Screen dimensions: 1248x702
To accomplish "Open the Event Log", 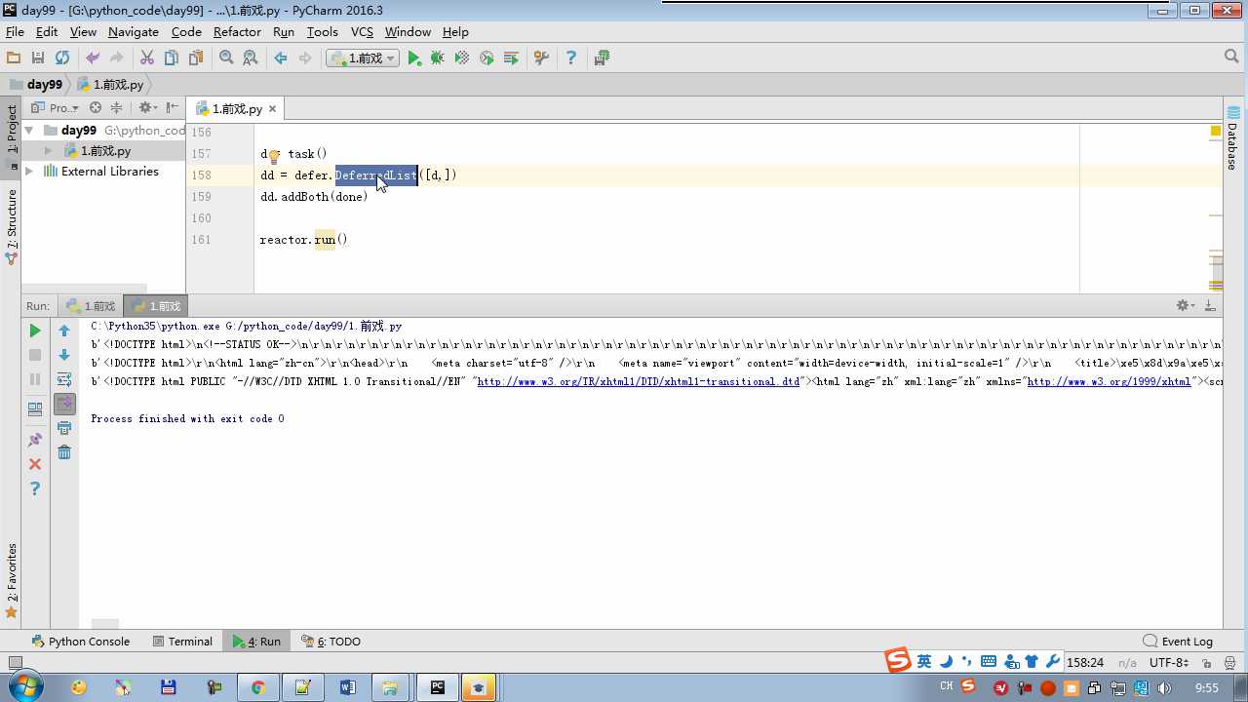I will [1179, 642].
